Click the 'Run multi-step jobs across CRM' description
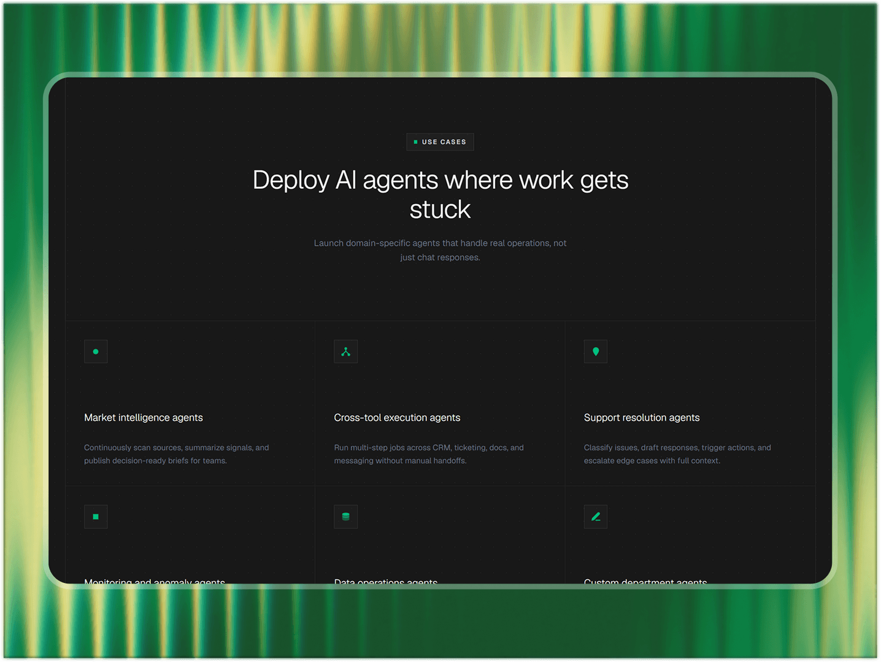881x662 pixels. tap(429, 454)
